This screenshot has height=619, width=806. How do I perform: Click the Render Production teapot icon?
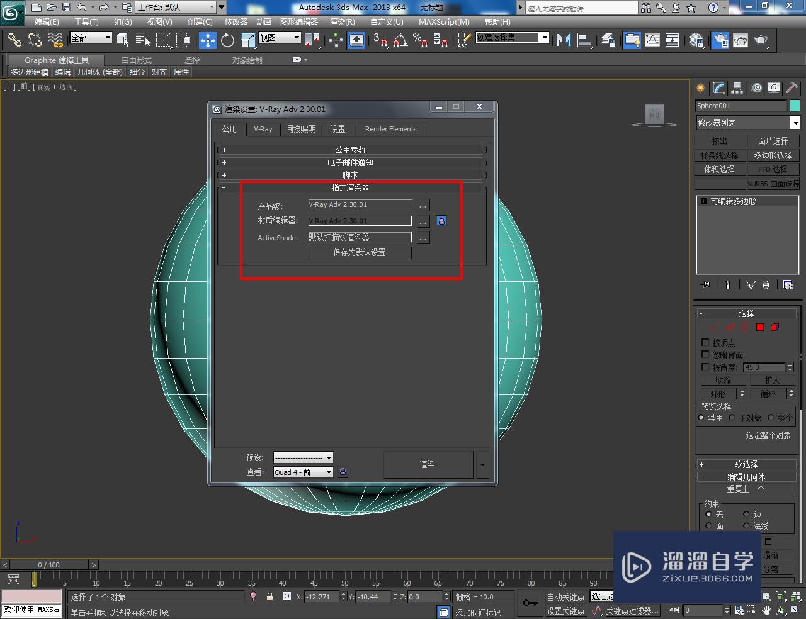click(761, 40)
